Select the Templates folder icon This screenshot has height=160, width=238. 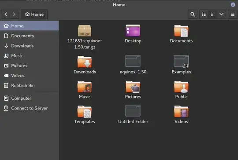tap(85, 112)
